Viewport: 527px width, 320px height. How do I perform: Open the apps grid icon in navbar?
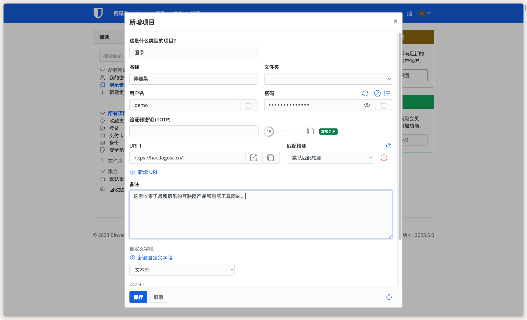point(409,13)
